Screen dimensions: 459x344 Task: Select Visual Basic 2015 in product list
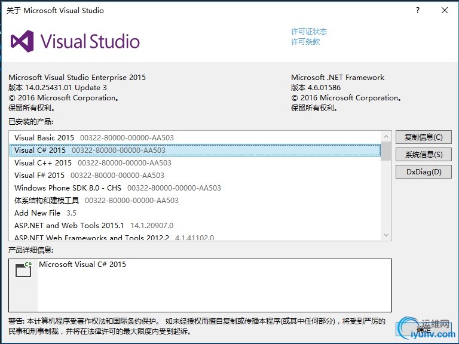(195, 137)
